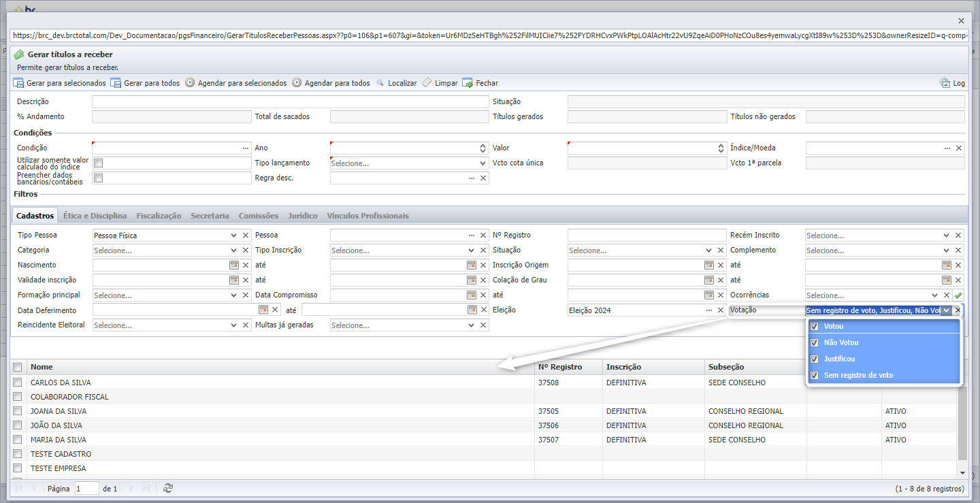
Task: Click the Valor spinner control
Action: click(x=721, y=148)
